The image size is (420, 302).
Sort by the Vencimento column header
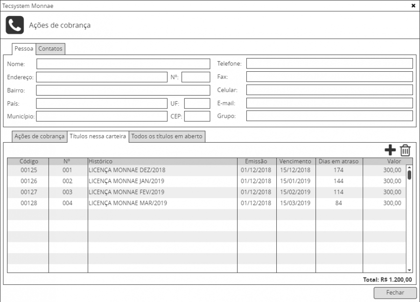tap(295, 161)
